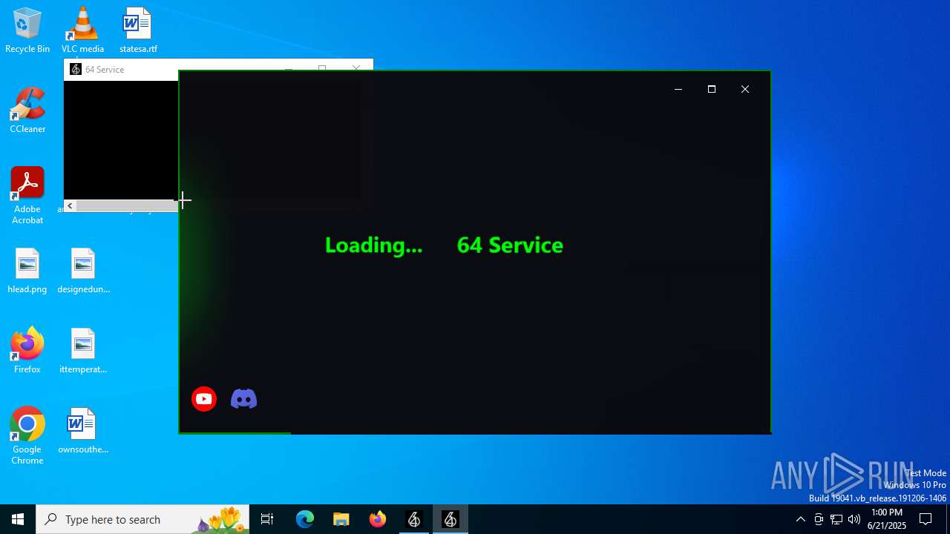Screen dimensions: 950x534
Task: Maximize the 64 Service loader window
Action: [711, 89]
